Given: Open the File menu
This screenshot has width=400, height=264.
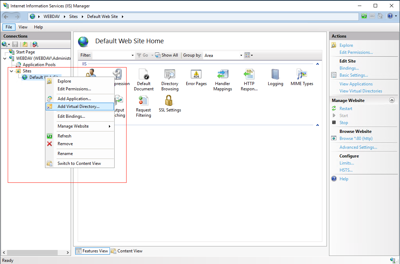Looking at the screenshot, I should point(9,27).
